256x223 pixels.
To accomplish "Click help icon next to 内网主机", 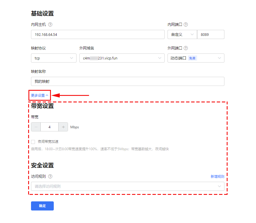I will 50,25.
